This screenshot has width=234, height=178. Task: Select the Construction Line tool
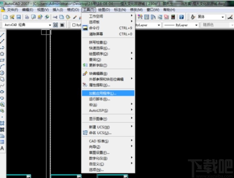click(2, 41)
